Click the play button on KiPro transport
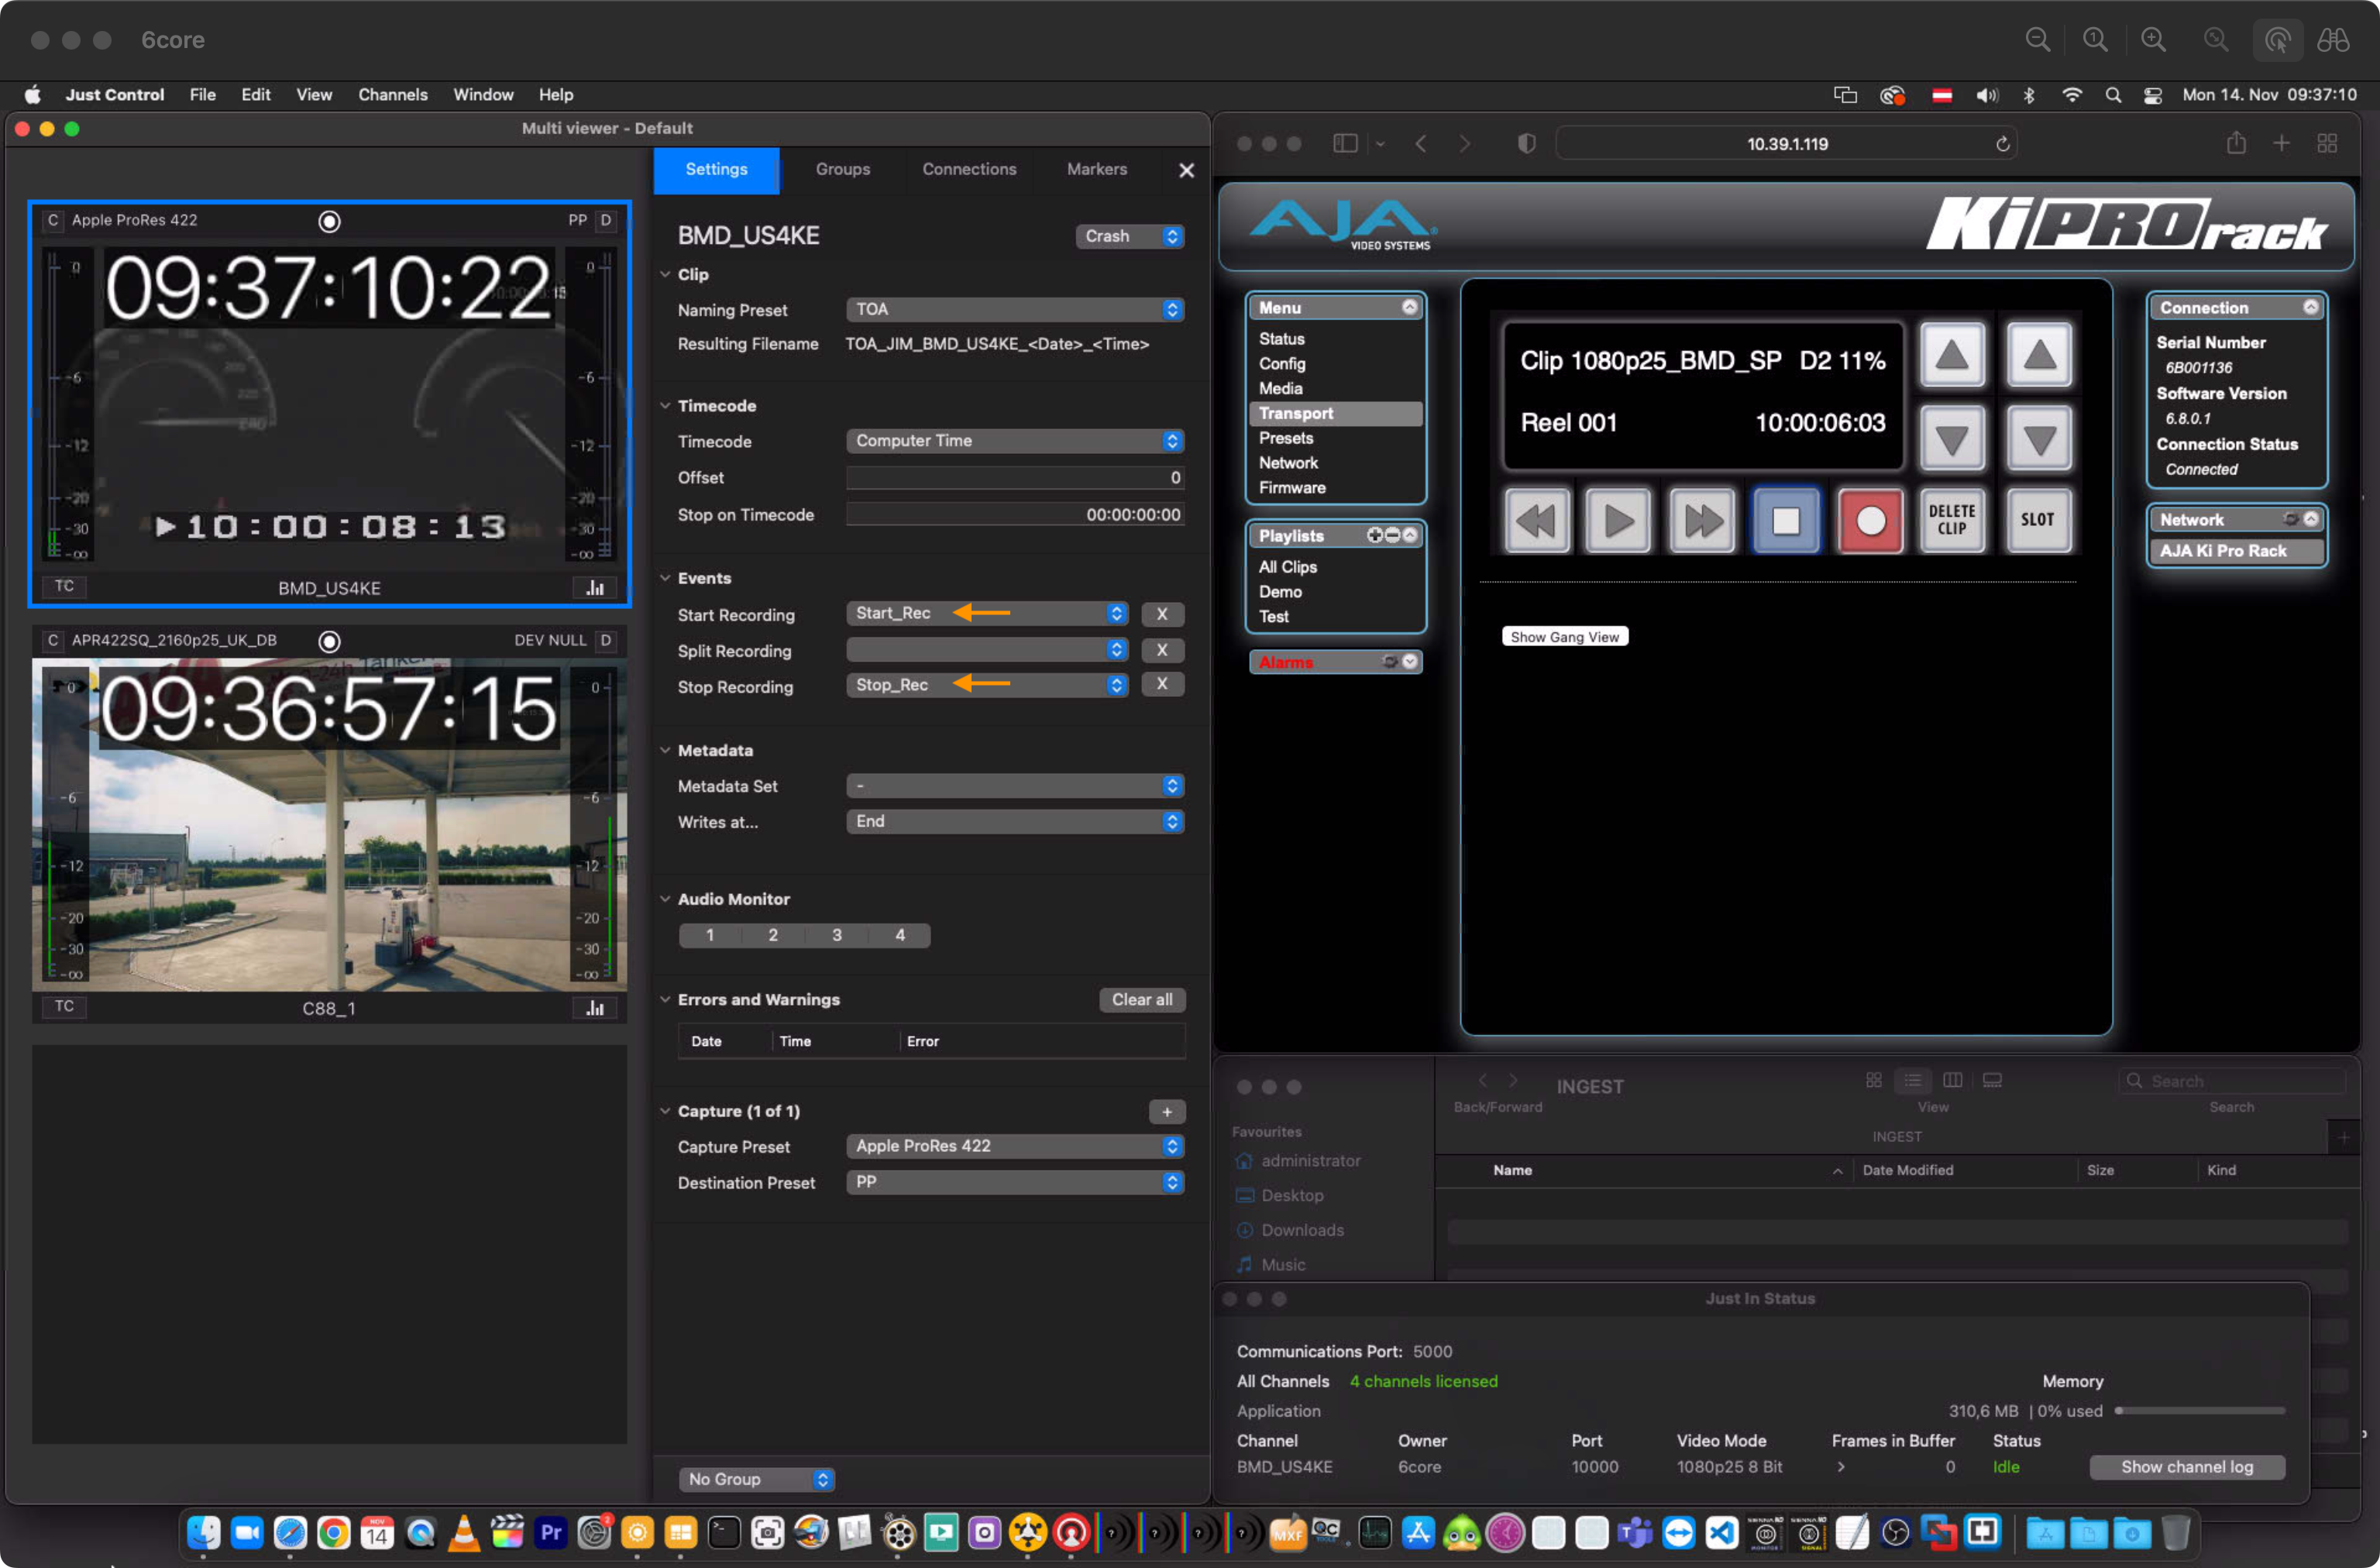The image size is (2380, 1568). (1618, 520)
